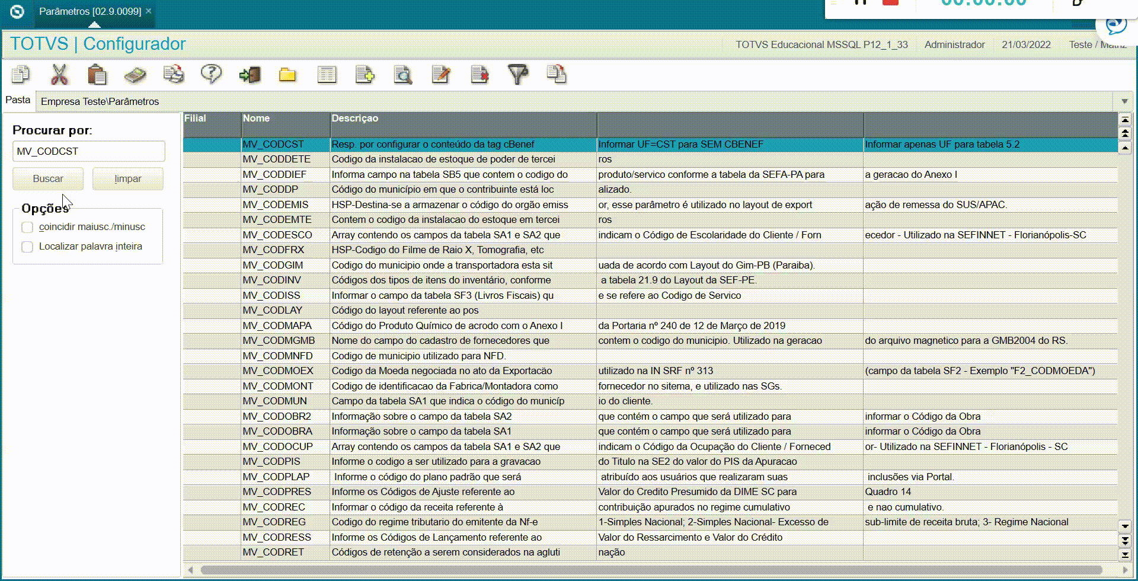The image size is (1138, 581).
Task: Enable the 'Localizar palavra inteira' checkbox
Action: [x=27, y=247]
